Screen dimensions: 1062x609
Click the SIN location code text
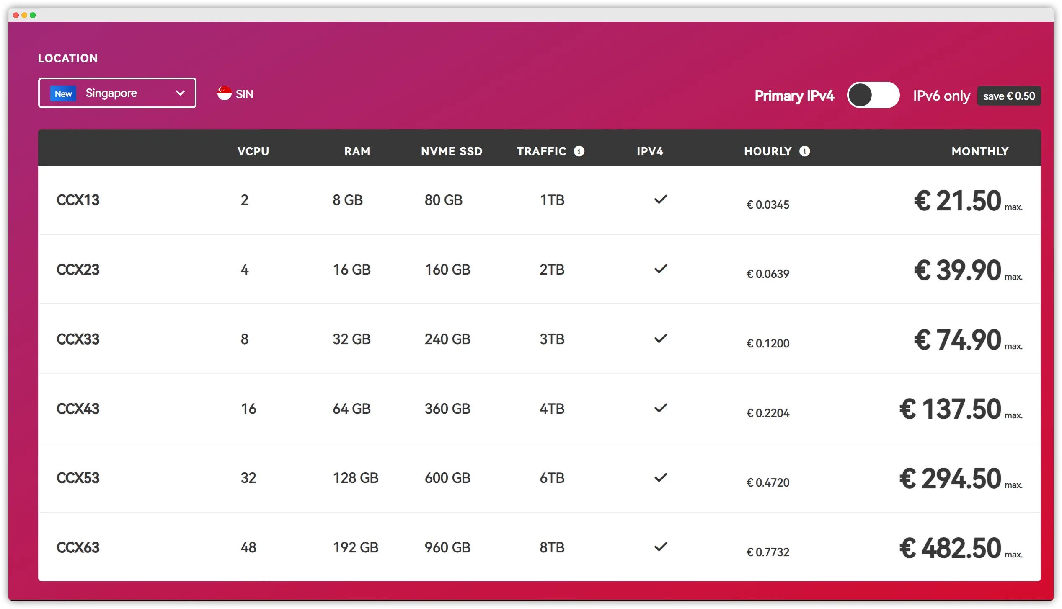click(x=245, y=94)
